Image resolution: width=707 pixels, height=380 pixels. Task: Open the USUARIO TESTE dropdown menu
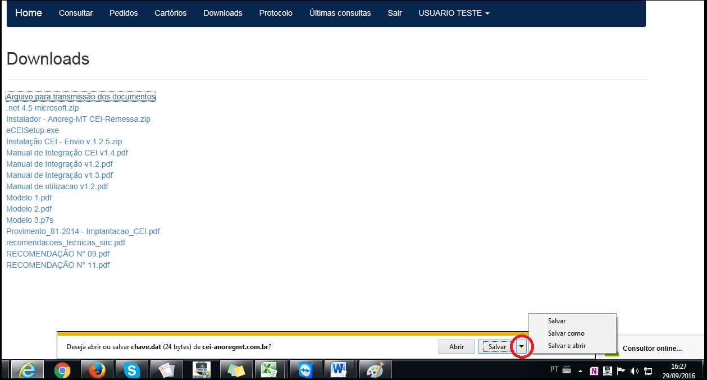click(x=454, y=13)
